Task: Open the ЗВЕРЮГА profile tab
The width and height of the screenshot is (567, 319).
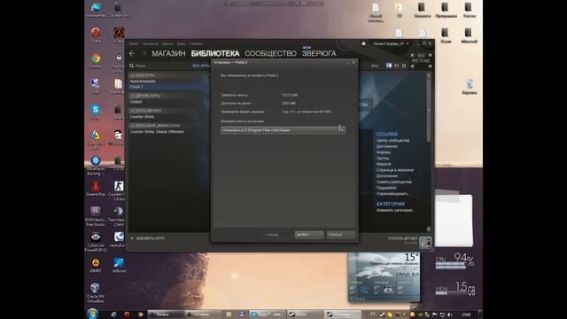Action: tap(319, 53)
